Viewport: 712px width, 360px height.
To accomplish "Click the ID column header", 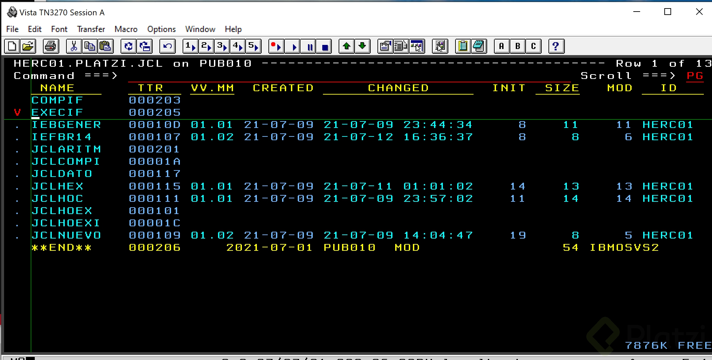I will click(668, 88).
